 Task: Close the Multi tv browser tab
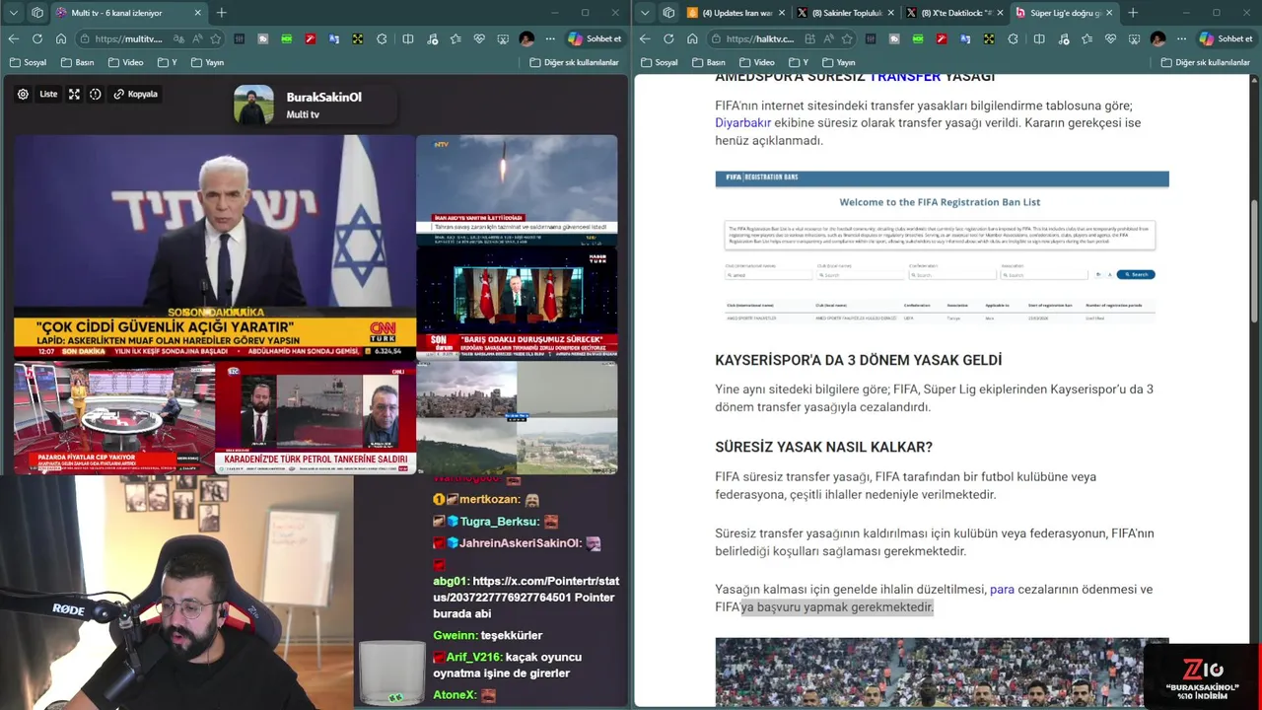pos(197,13)
